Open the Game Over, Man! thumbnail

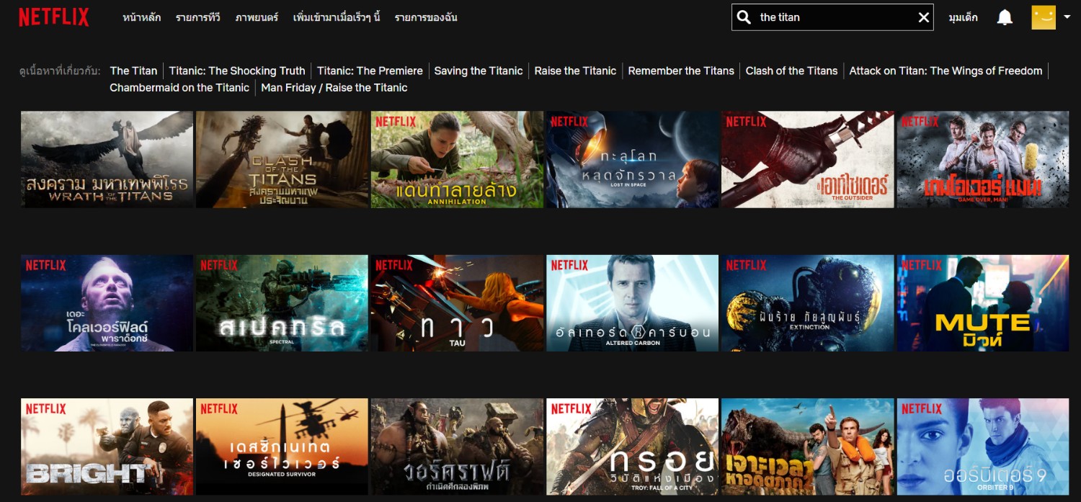click(x=983, y=159)
